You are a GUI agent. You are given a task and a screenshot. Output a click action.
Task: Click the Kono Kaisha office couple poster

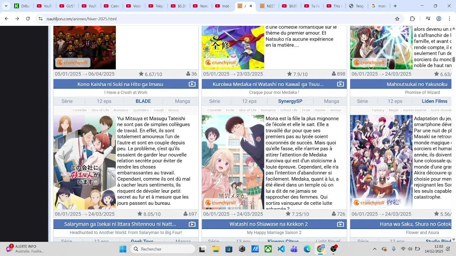pos(84,162)
